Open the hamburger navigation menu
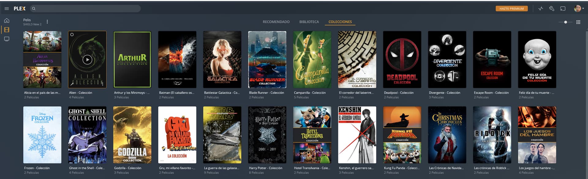588x179 pixels. (7, 9)
